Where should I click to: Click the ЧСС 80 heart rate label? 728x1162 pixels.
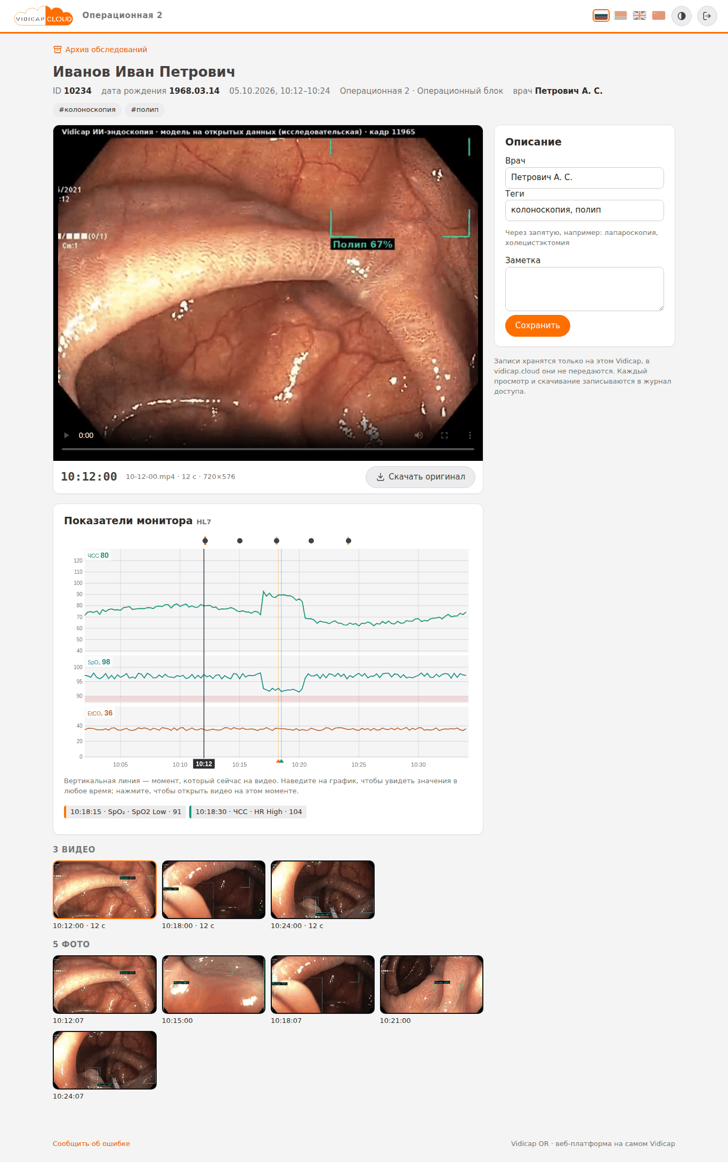pyautogui.click(x=98, y=556)
